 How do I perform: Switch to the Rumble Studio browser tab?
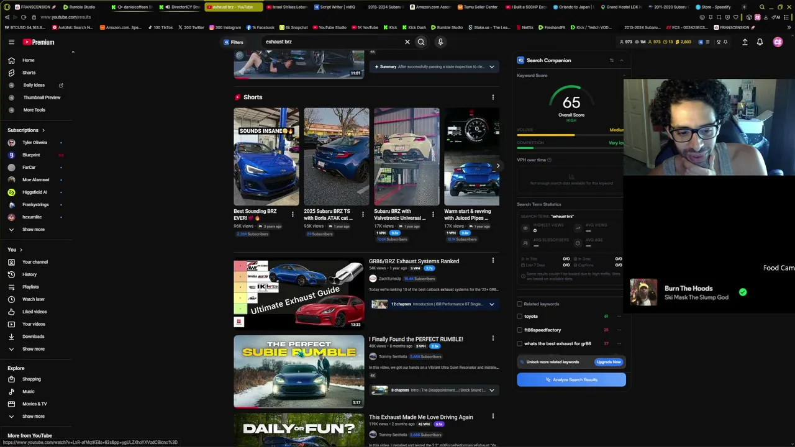pyautogui.click(x=79, y=7)
